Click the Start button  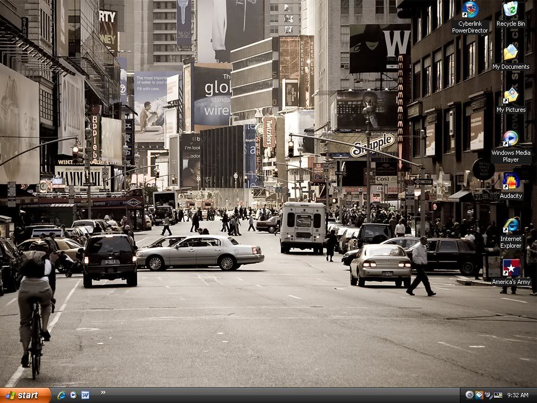point(25,396)
